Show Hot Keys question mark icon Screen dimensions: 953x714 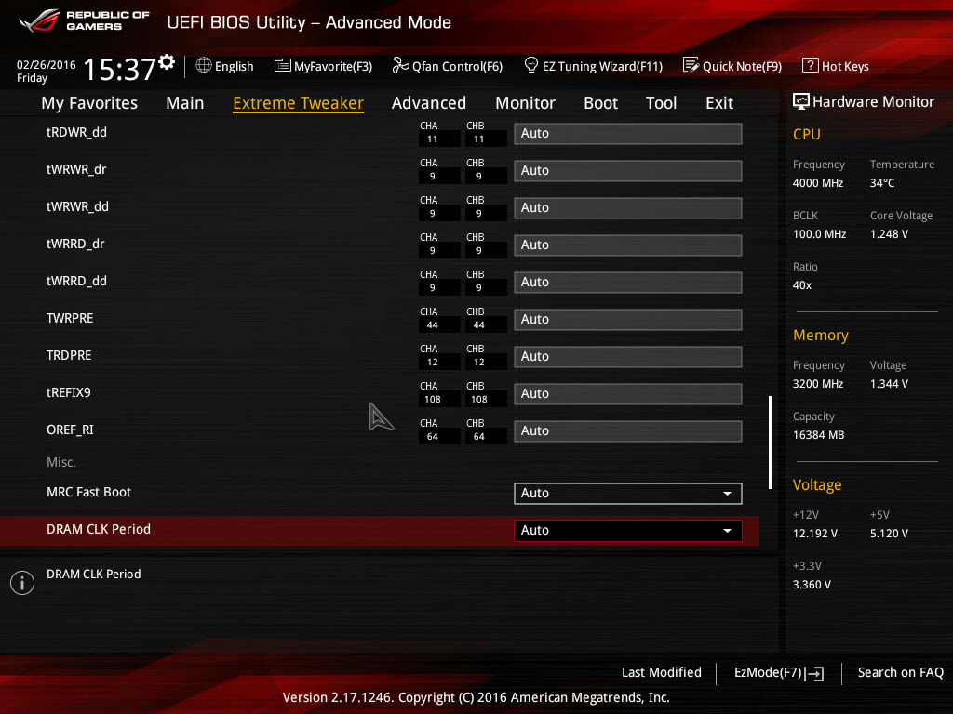[811, 65]
